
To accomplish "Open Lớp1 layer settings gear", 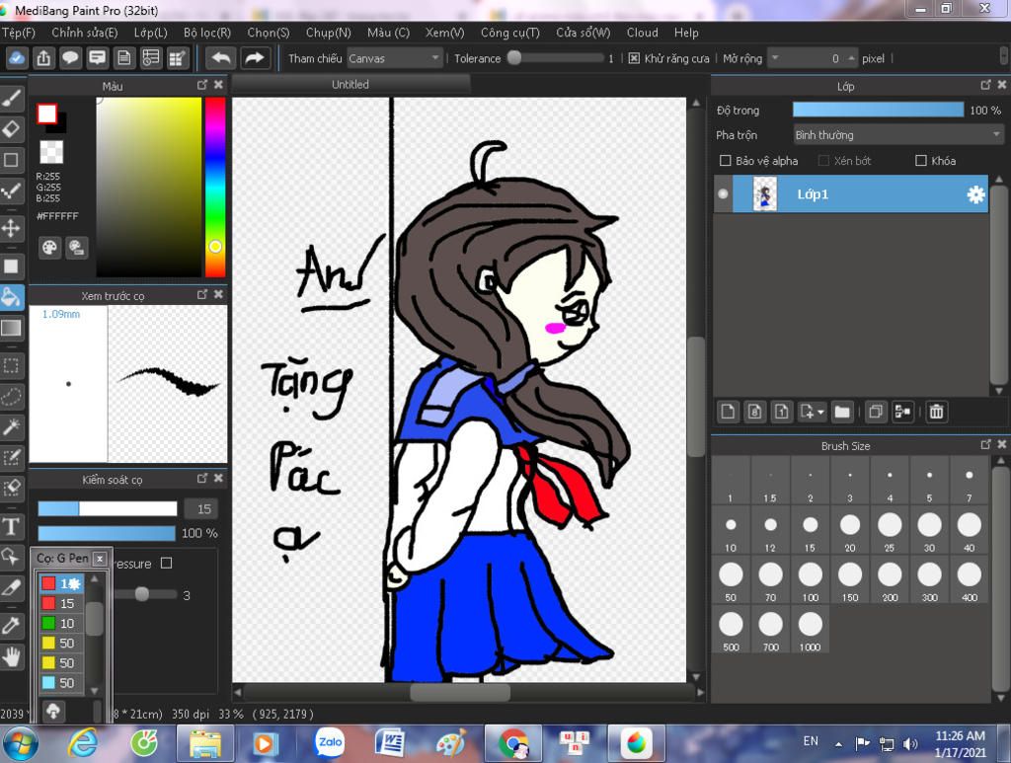I will coord(975,194).
